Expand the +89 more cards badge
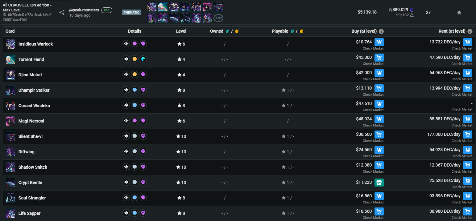This screenshot has height=221, width=476. coord(218,18)
